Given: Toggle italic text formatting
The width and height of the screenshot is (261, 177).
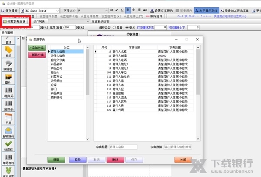Looking at the screenshot, I should 117,10.
